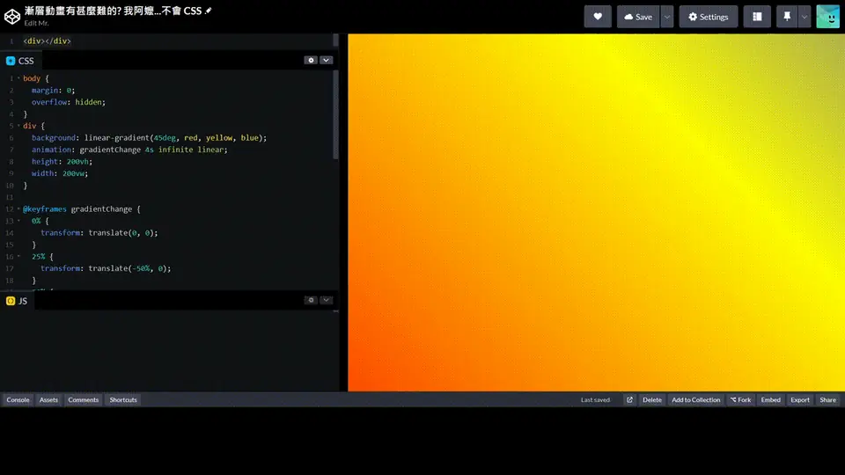The image size is (845, 475).
Task: Click the gradient preview pane
Action: pos(596,212)
